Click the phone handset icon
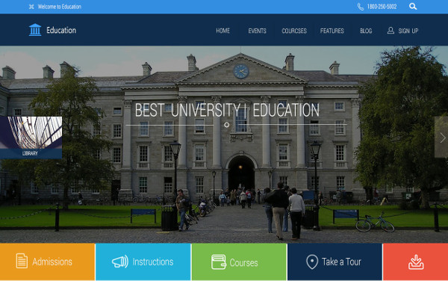Image resolution: width=448 pixels, height=281 pixels. click(x=361, y=7)
